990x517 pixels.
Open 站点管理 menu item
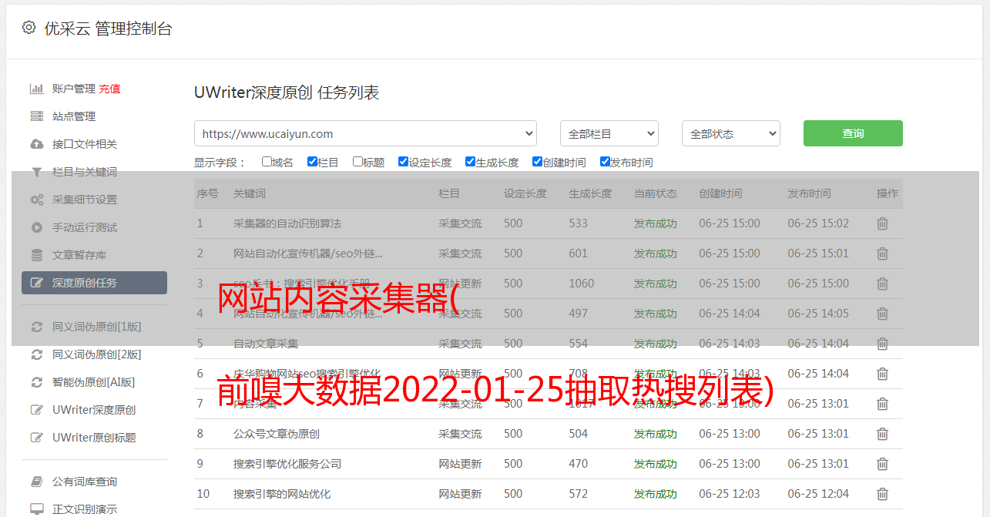74,116
